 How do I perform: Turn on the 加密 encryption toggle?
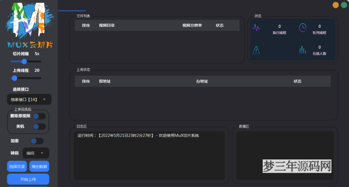(37, 141)
